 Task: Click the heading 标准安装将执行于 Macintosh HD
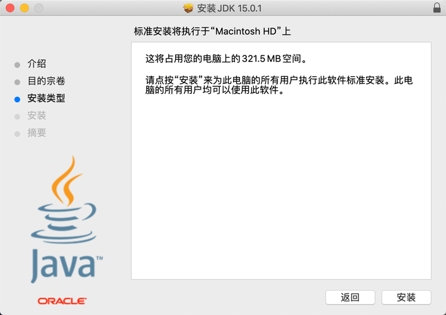tap(212, 31)
